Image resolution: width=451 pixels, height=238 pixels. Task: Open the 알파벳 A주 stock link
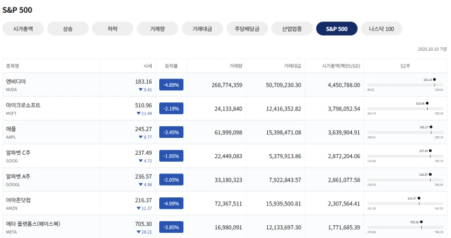(18, 177)
